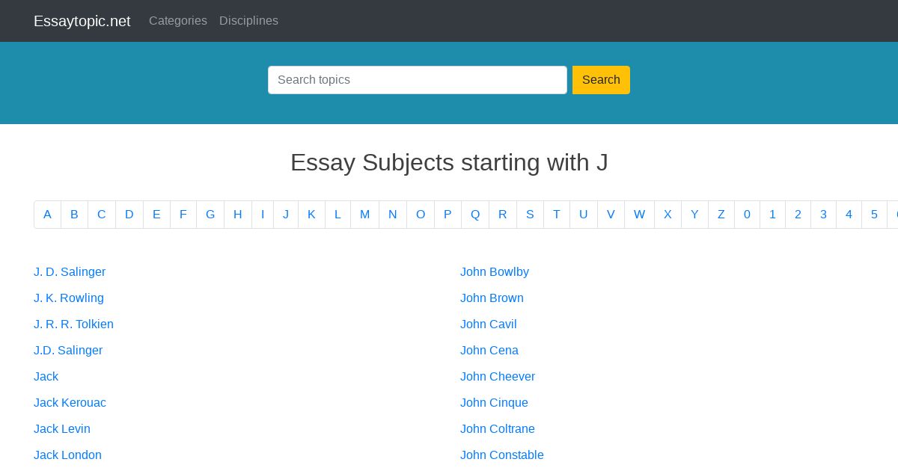Browse subjects under letter T
This screenshot has height=471, width=898.
557,215
